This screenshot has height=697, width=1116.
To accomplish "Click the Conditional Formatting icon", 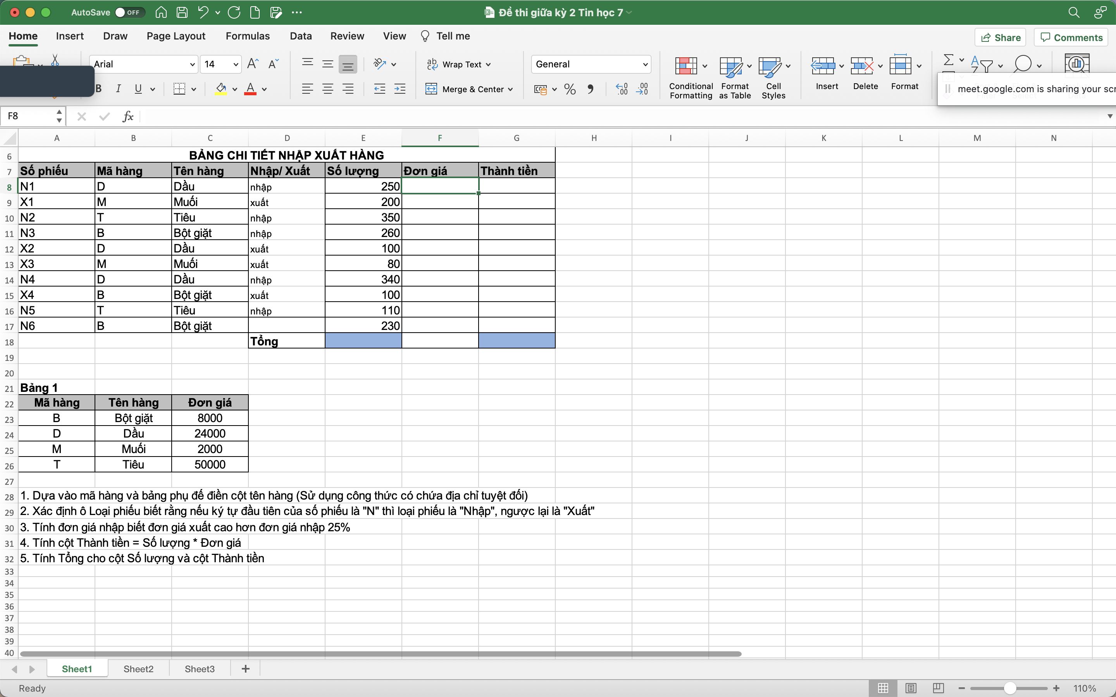I will point(686,66).
